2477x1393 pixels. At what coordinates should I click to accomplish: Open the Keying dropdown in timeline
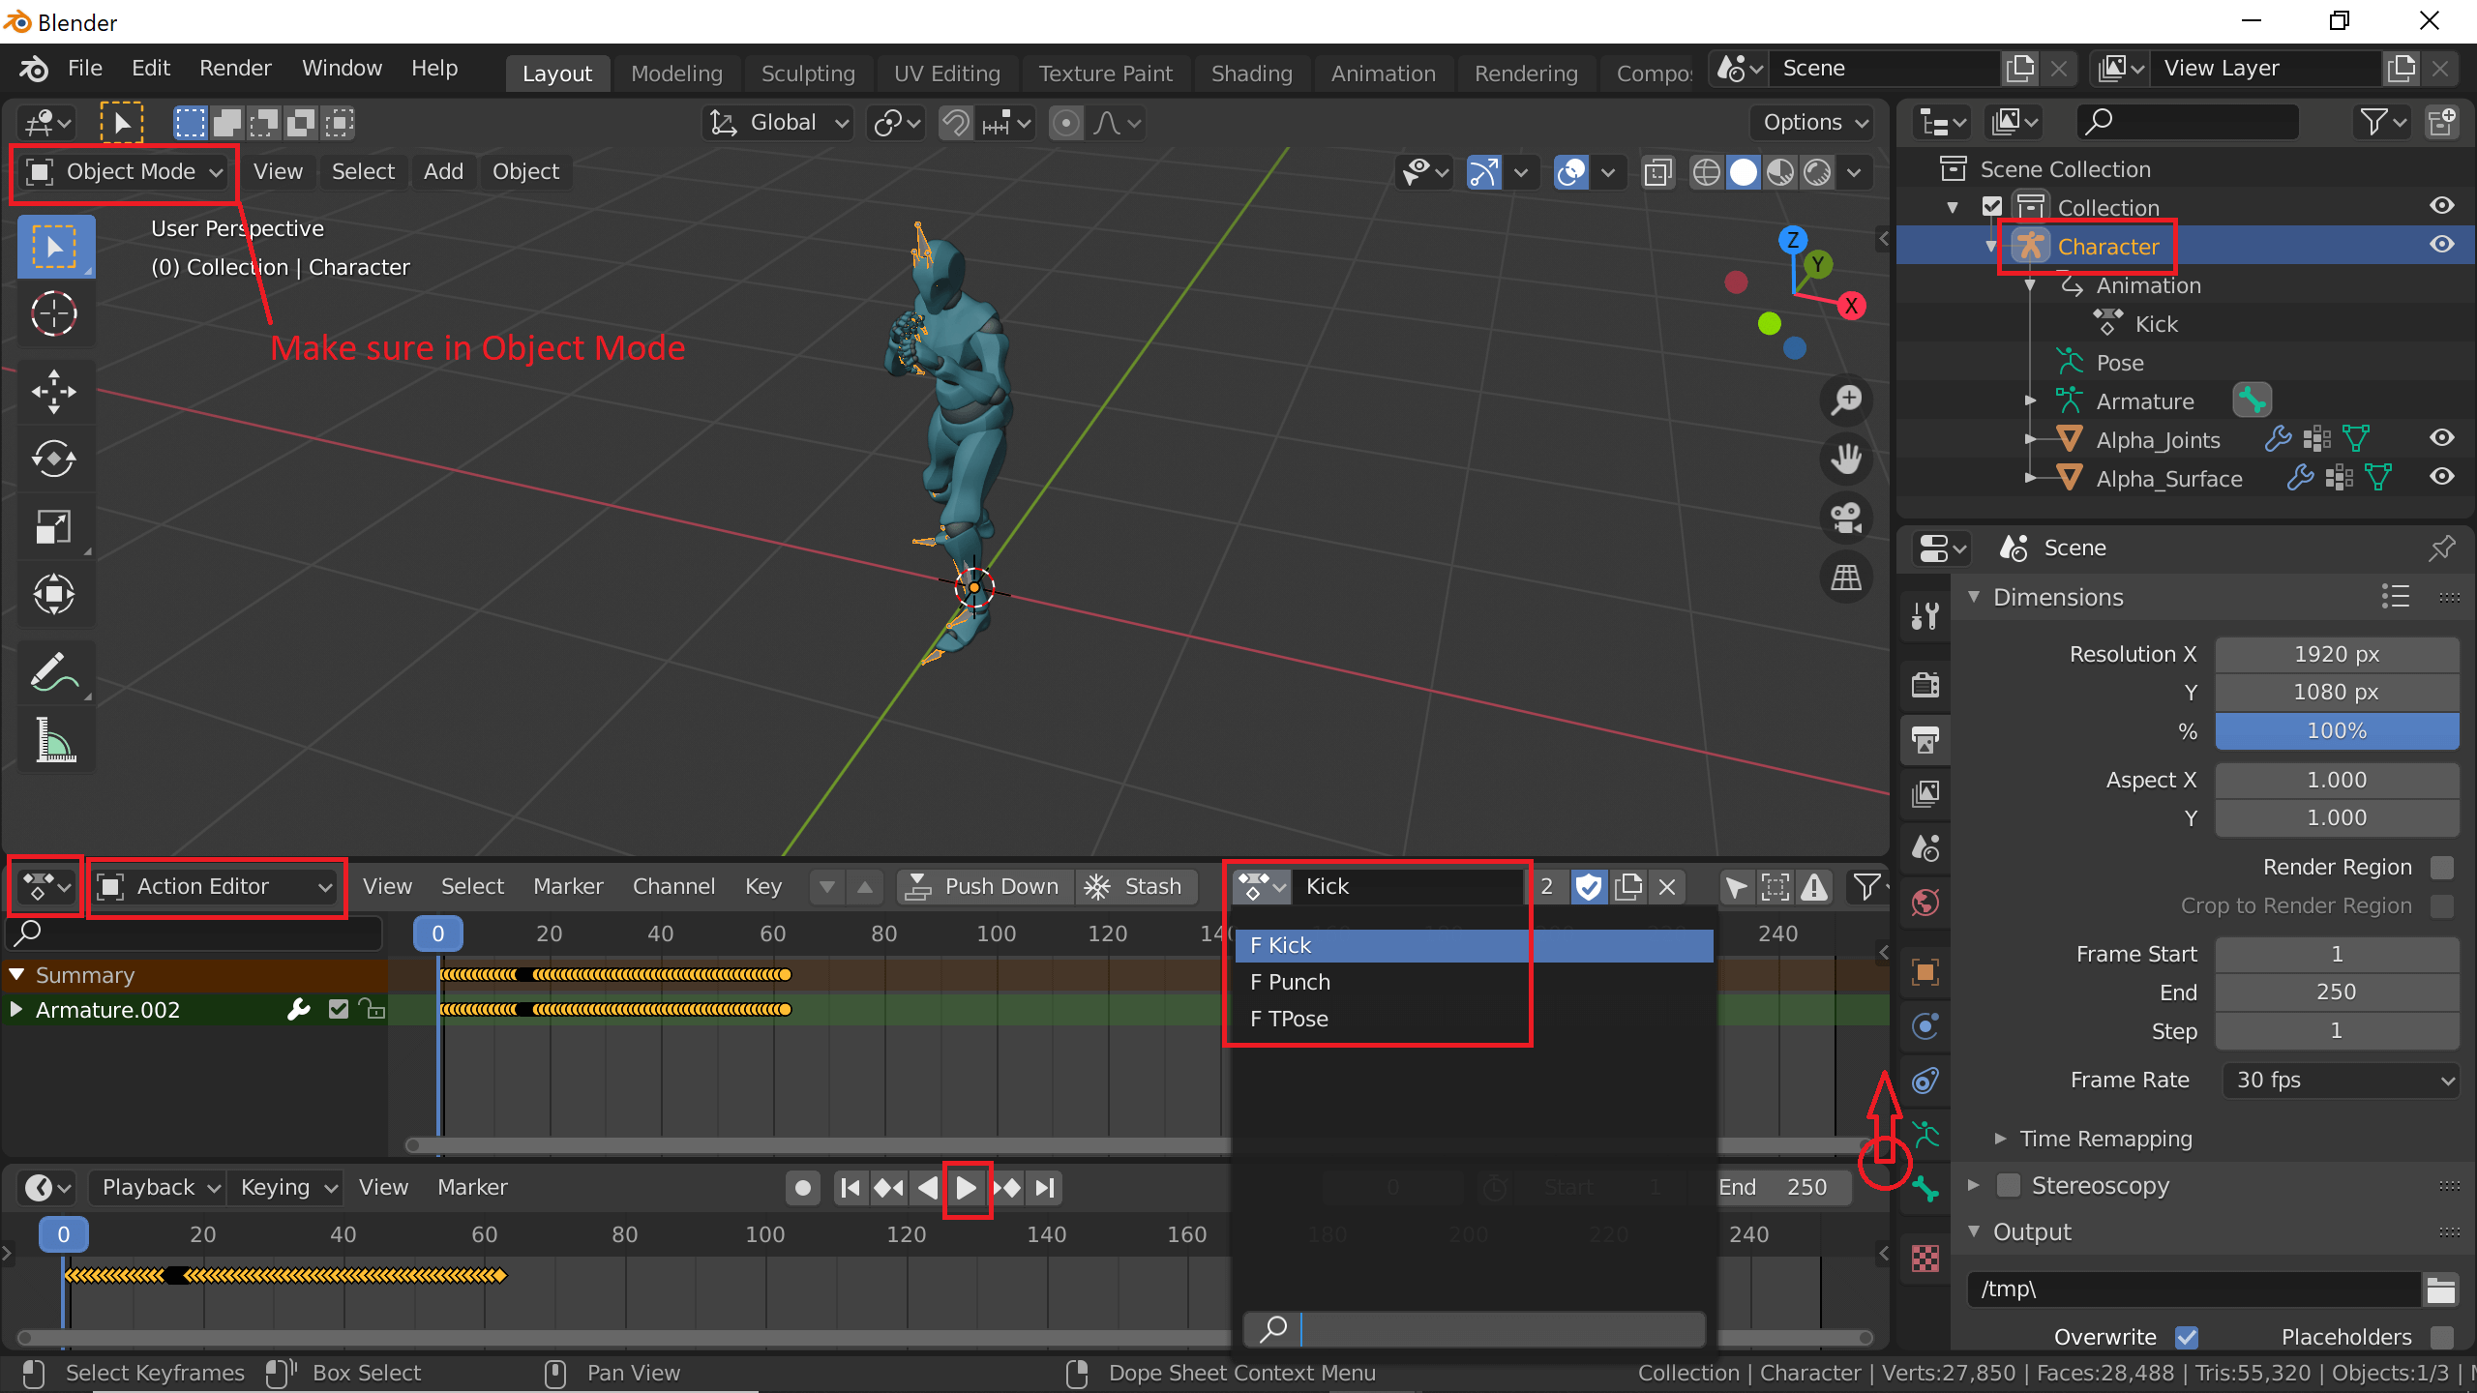tap(287, 1187)
